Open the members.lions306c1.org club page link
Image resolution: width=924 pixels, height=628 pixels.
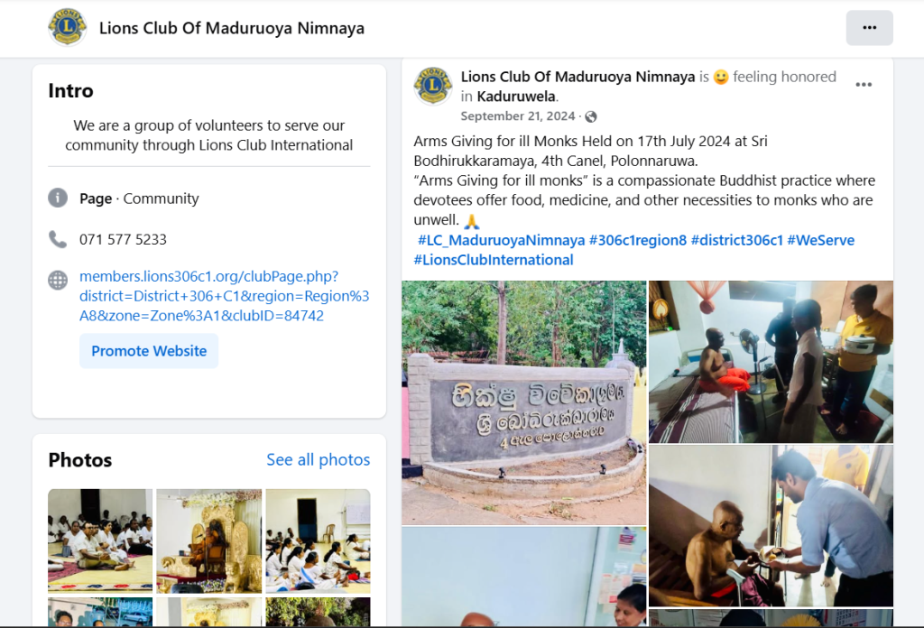(225, 296)
